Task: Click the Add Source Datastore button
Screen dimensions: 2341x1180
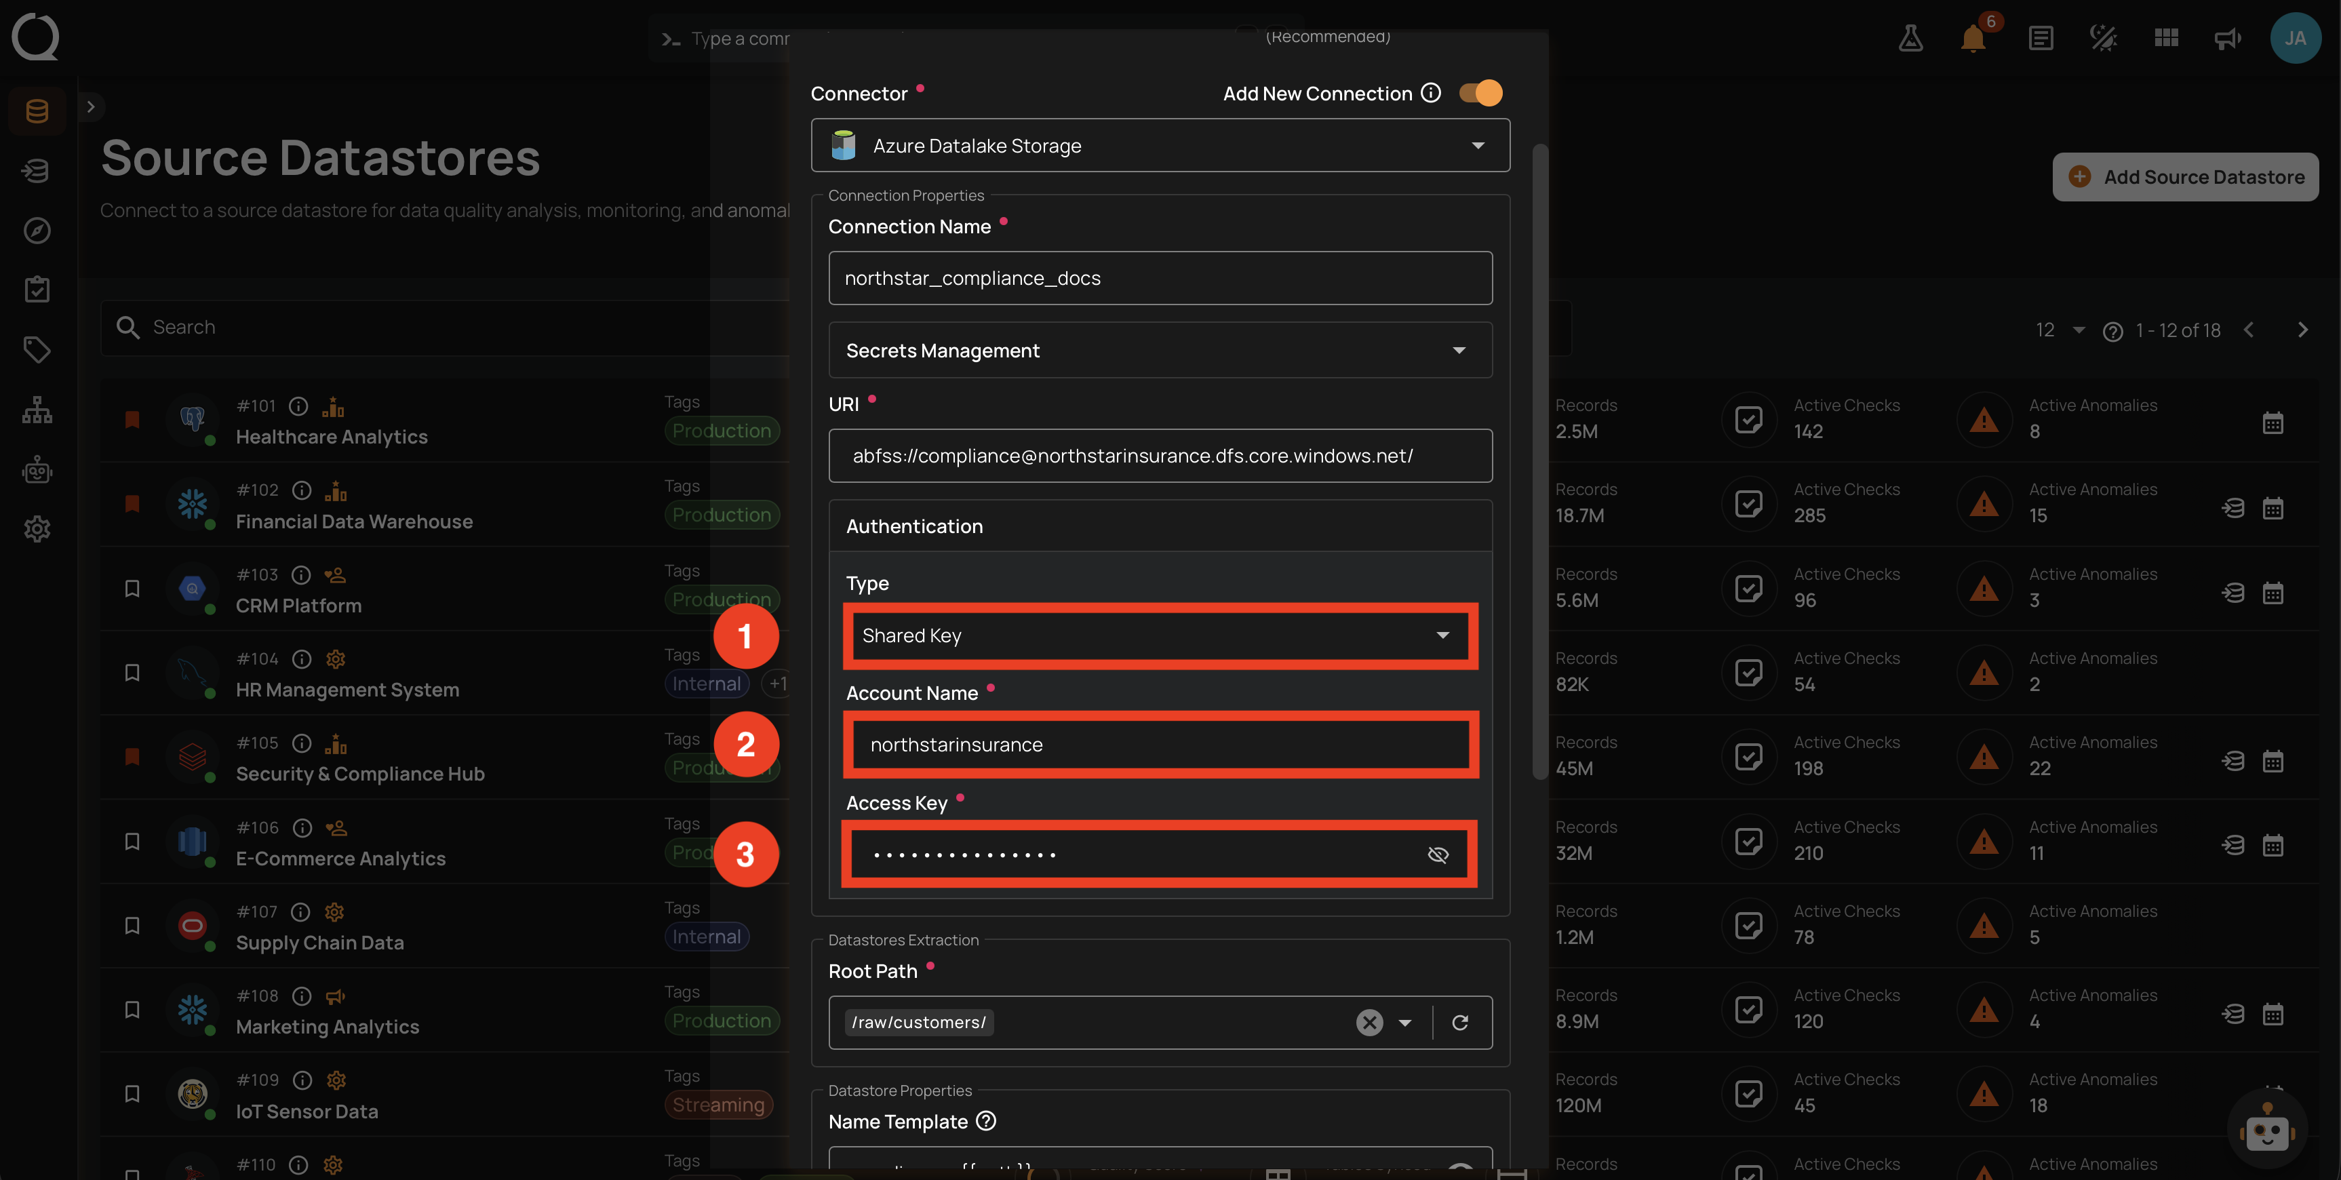Action: pos(2185,176)
